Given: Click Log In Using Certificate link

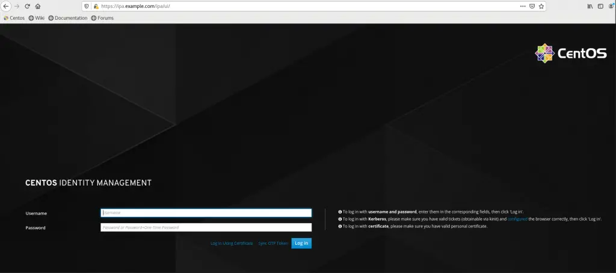Looking at the screenshot, I should click(232, 244).
